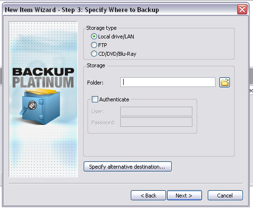Click the Password field
253x209 pixels.
click(156, 122)
